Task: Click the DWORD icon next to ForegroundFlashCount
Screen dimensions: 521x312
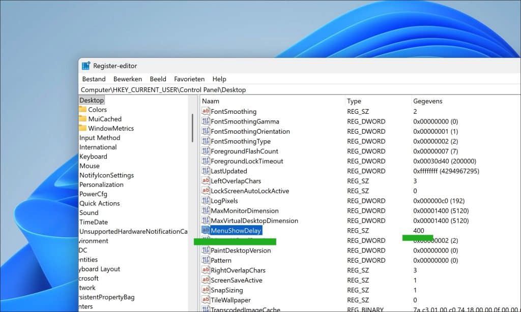Action: pyautogui.click(x=206, y=151)
